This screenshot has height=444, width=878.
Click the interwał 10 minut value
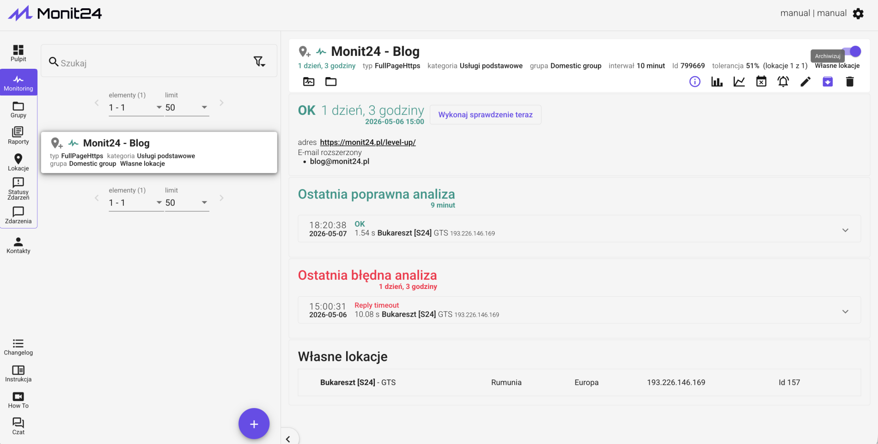pos(637,66)
